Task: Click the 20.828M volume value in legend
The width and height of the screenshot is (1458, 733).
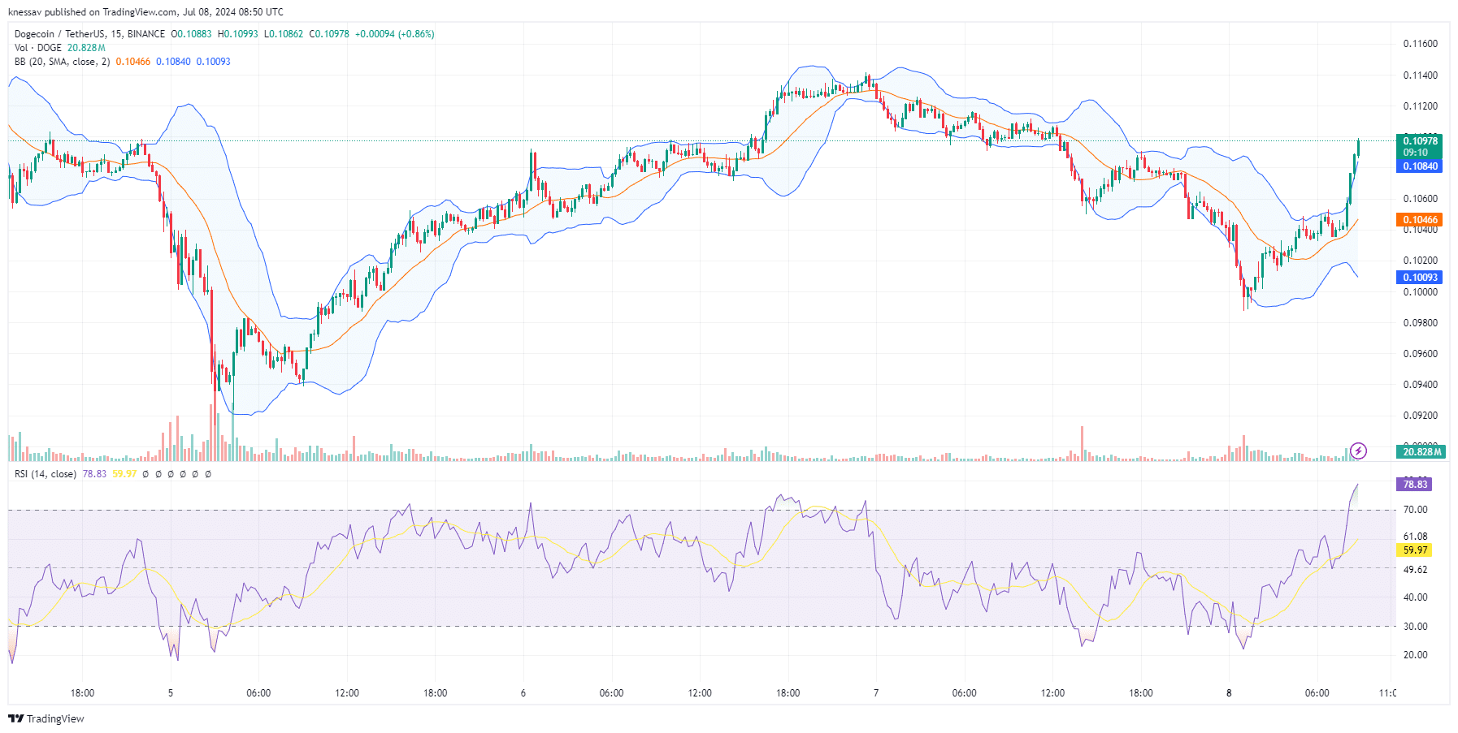Action: (86, 48)
